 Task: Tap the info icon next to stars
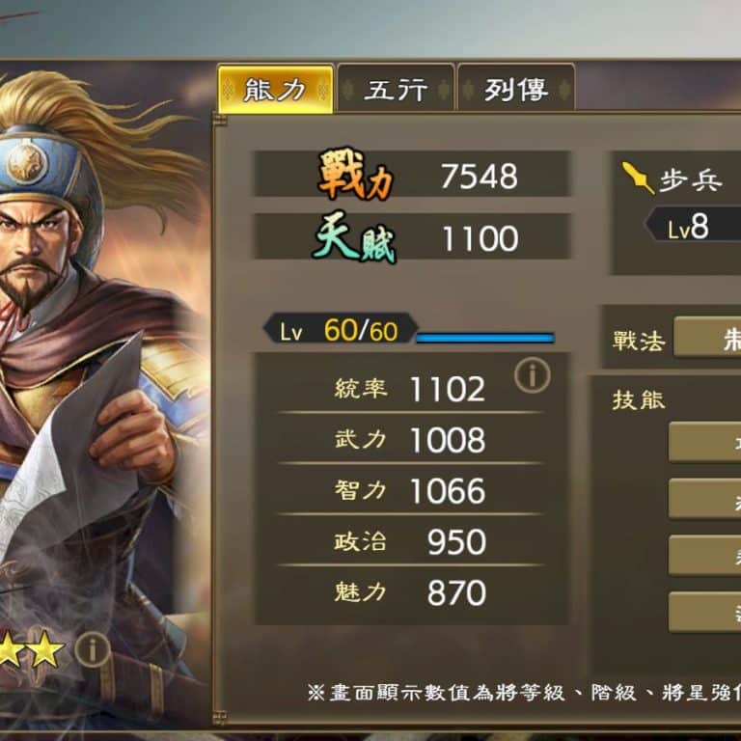point(93,649)
